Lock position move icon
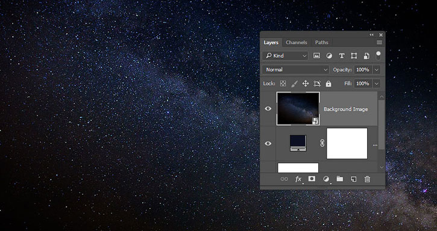 [x=306, y=84]
